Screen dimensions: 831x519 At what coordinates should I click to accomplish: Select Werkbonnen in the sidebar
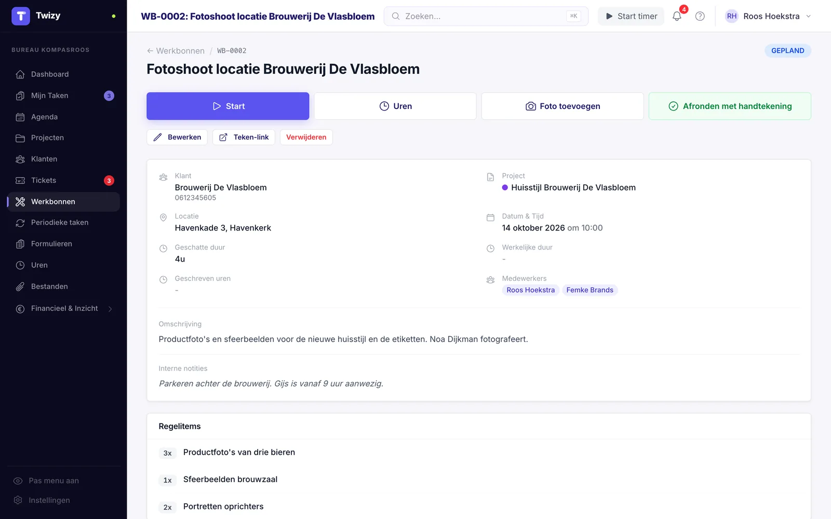[63, 201]
